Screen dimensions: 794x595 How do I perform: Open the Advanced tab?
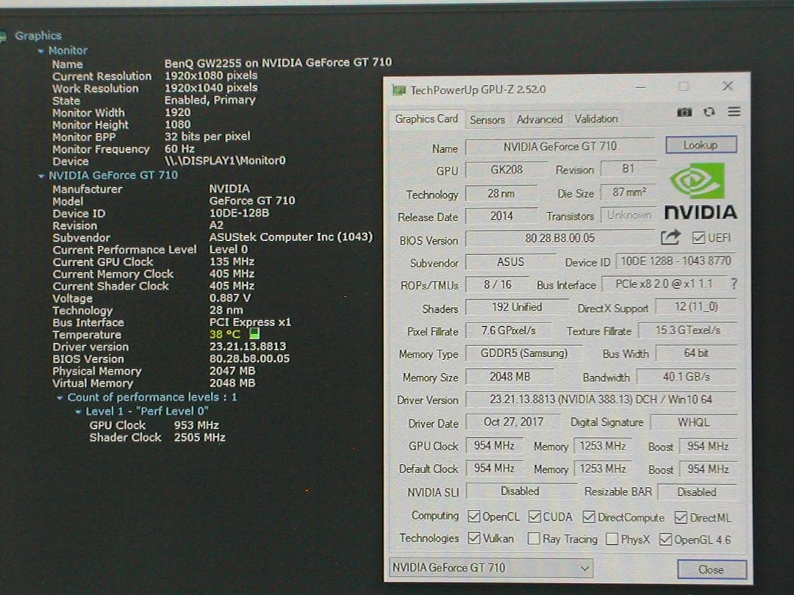pyautogui.click(x=540, y=118)
